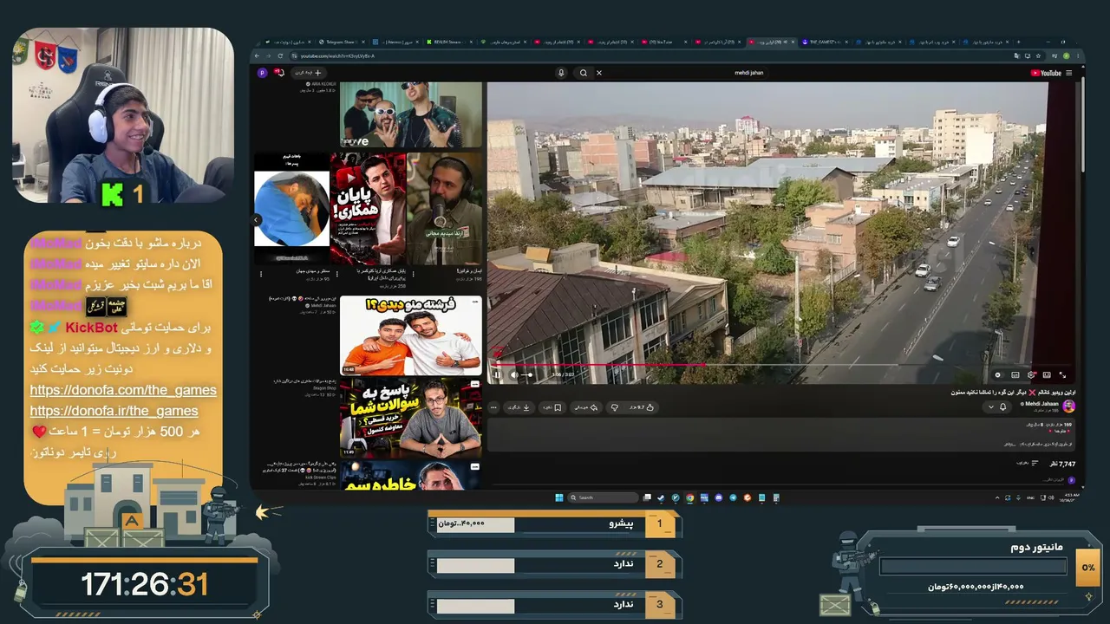This screenshot has height=624, width=1110.
Task: Toggle subtitles with the CC button
Action: coord(1015,374)
